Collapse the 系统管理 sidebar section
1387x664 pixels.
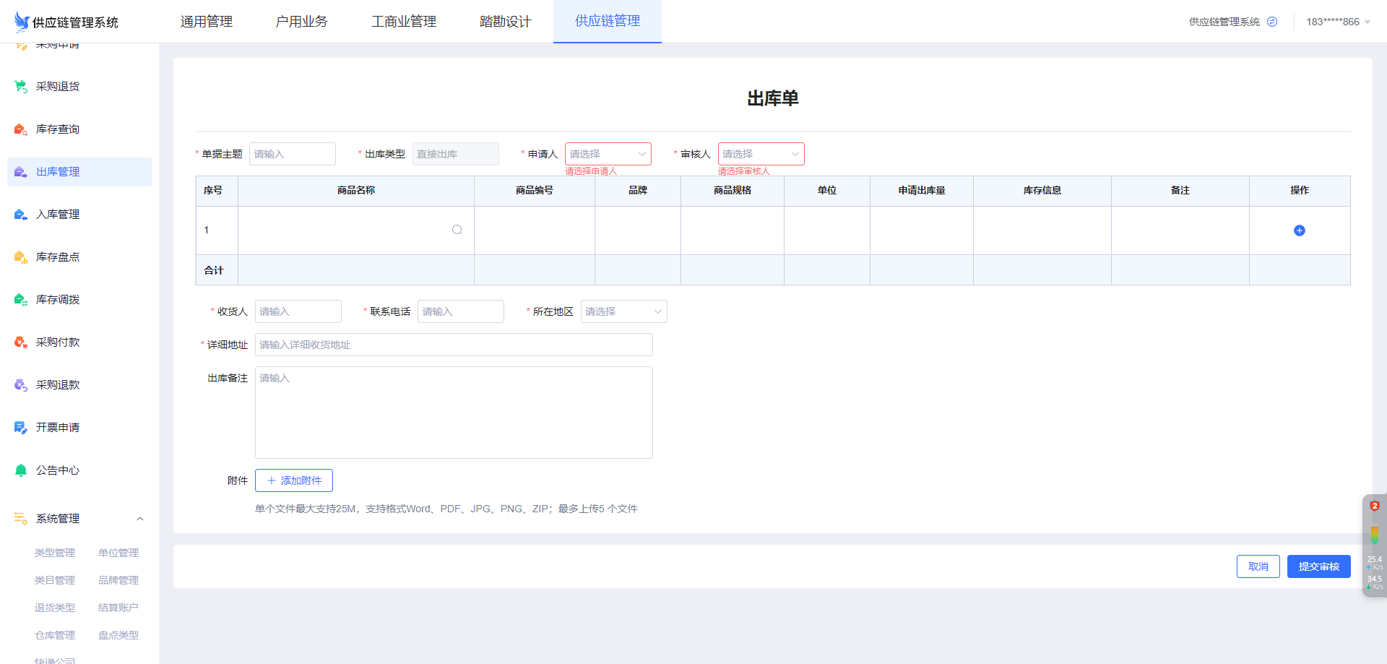click(140, 518)
